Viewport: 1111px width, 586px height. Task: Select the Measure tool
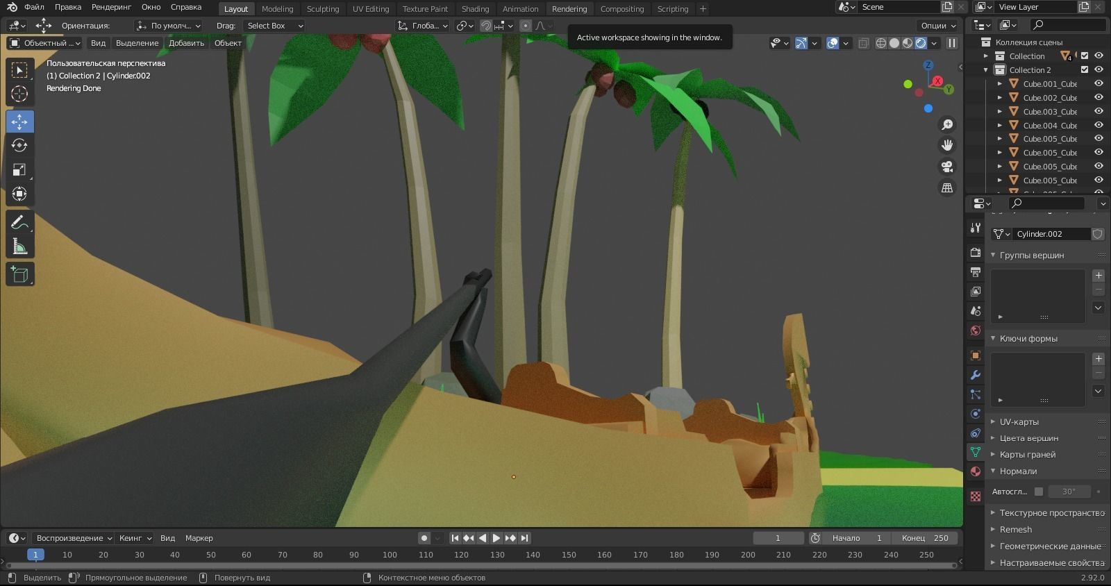(19, 246)
